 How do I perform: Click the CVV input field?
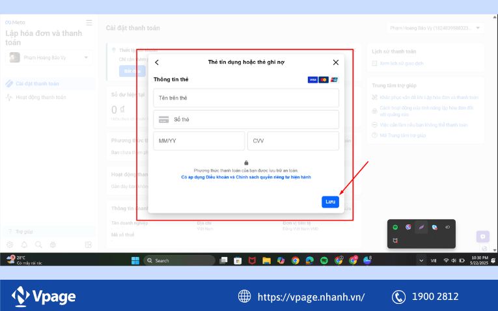pos(293,141)
